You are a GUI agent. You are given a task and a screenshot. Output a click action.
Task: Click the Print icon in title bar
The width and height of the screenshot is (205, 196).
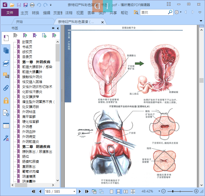pyautogui.click(x=32, y=5)
